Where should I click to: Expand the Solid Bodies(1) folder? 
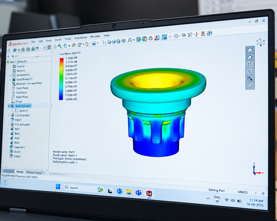[x=10, y=80]
